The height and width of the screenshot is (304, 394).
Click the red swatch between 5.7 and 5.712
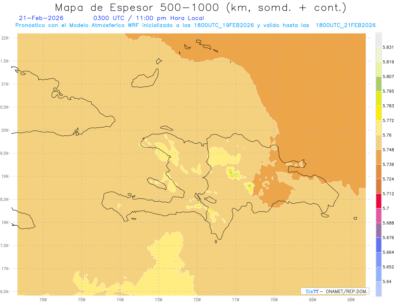[x=379, y=201]
